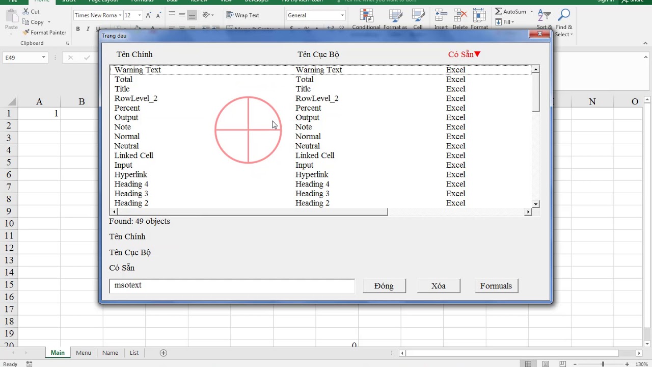Apply italic formatting with I icon
652x367 pixels.
pyautogui.click(x=88, y=29)
